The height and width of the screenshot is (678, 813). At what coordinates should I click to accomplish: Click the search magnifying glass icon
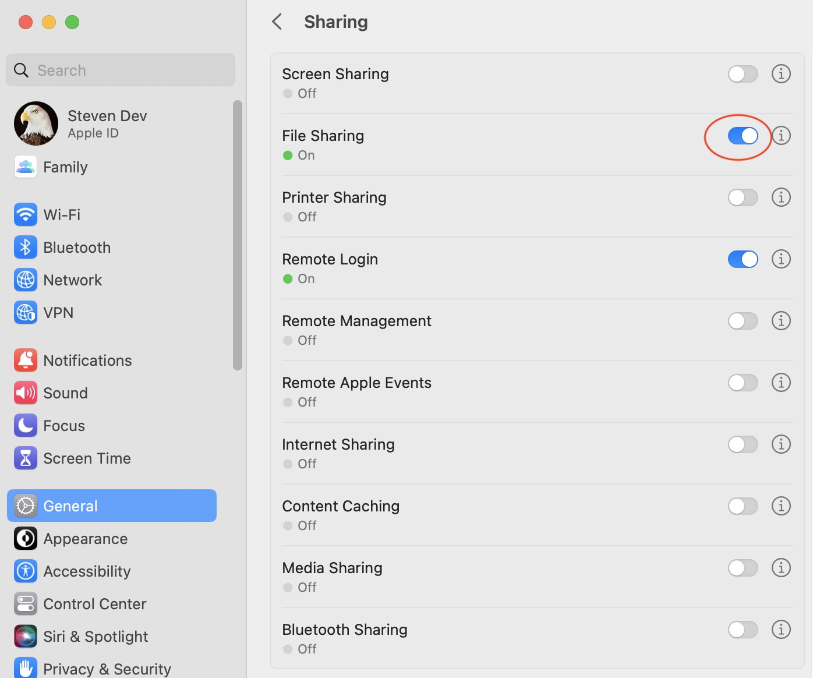(x=21, y=70)
